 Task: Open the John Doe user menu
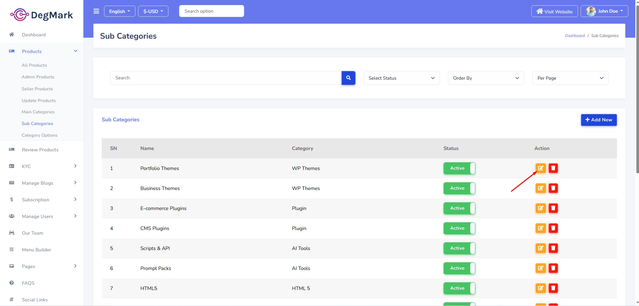604,11
